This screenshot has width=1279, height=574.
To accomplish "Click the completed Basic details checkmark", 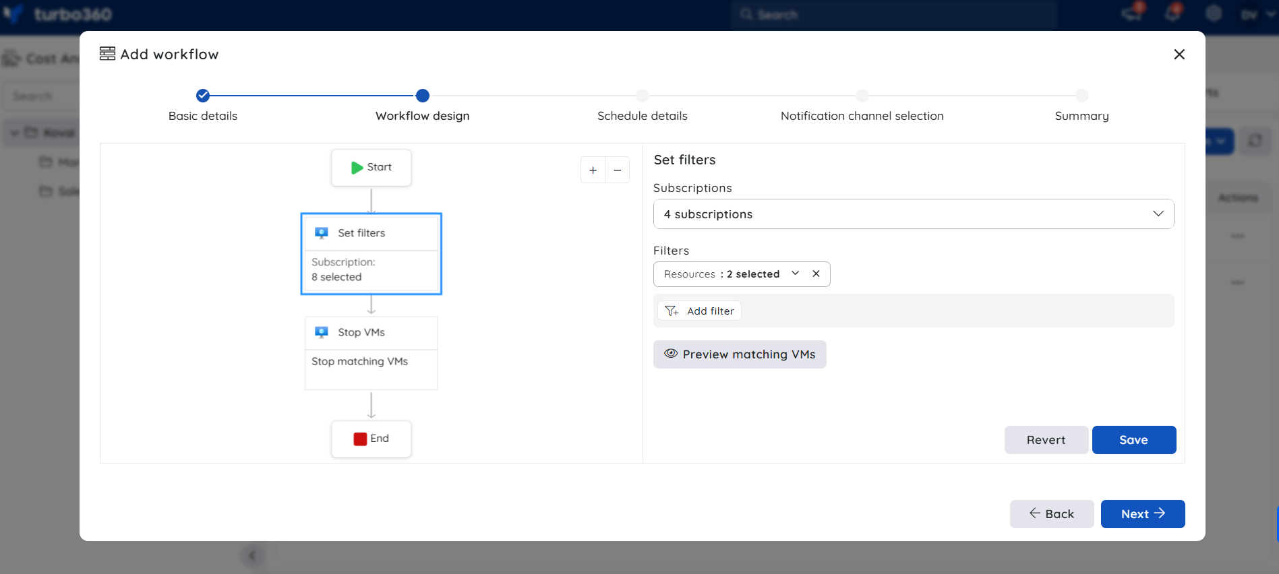I will click(203, 96).
